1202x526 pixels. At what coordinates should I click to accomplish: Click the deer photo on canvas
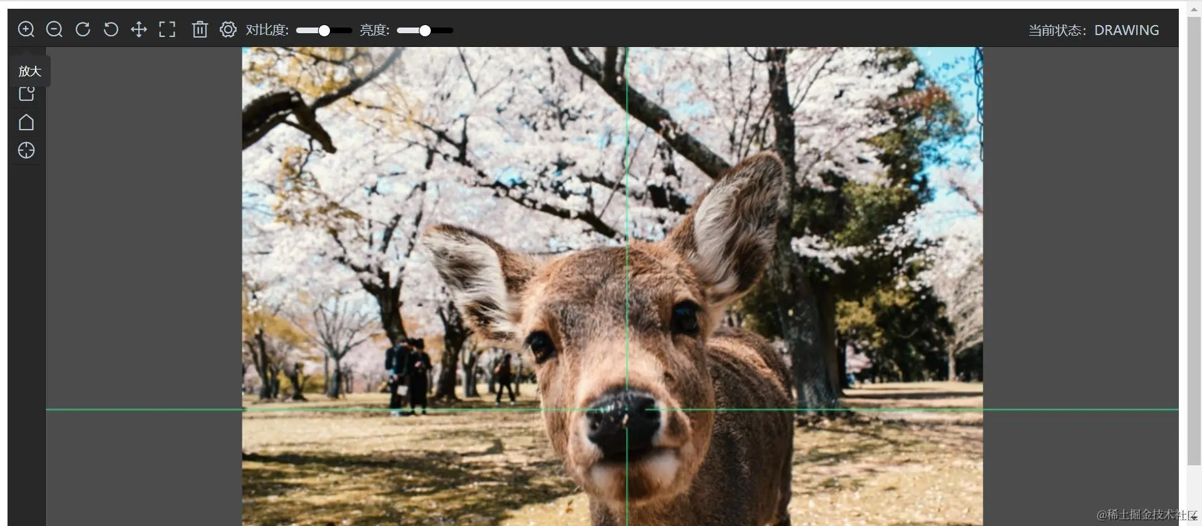(612, 286)
